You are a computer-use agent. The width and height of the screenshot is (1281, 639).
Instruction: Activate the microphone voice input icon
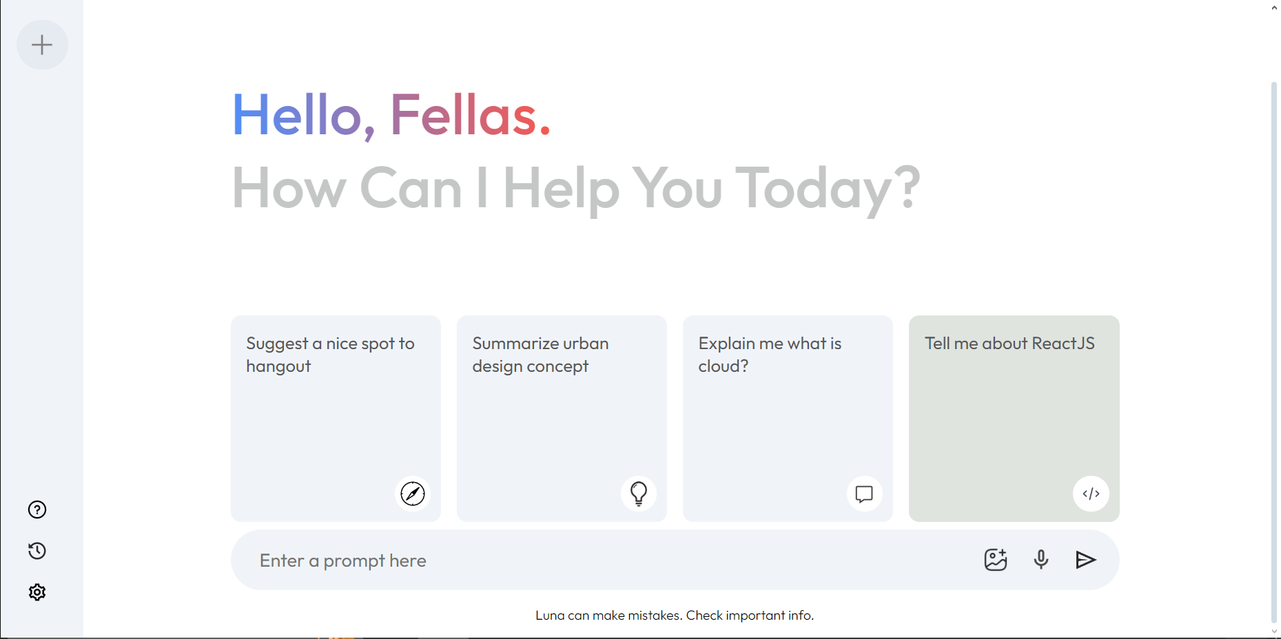point(1041,560)
